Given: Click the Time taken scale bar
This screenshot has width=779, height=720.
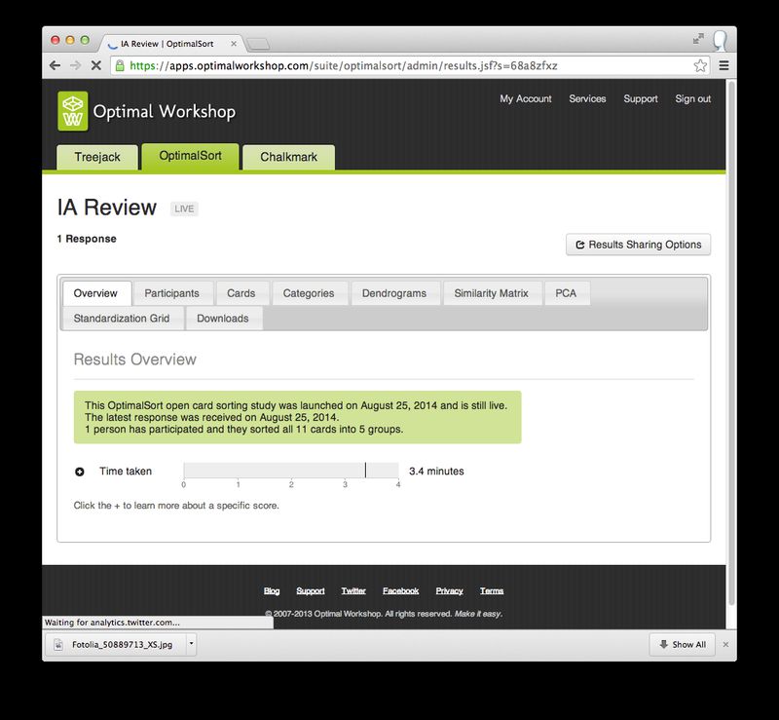Looking at the screenshot, I should tap(290, 471).
